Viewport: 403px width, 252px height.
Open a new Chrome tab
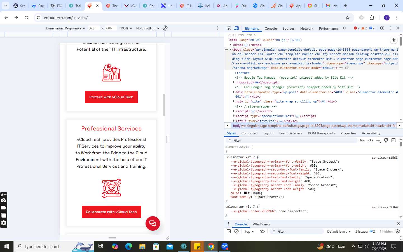[x=346, y=6]
